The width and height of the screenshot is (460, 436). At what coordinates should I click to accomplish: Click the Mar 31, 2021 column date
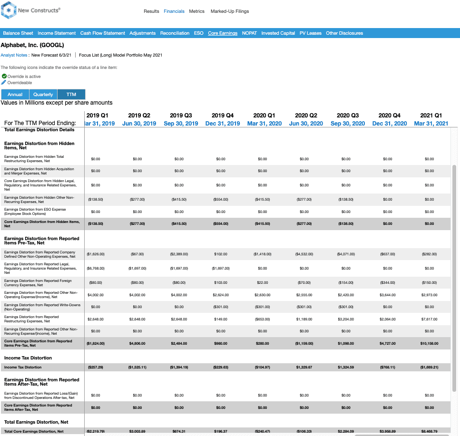[x=431, y=124]
